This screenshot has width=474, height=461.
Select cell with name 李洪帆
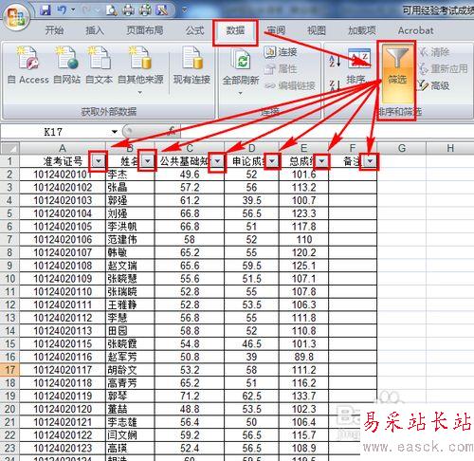coord(130,227)
